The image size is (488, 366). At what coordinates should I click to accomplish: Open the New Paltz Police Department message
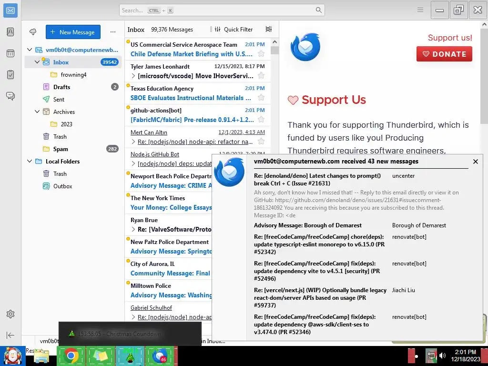168,246
